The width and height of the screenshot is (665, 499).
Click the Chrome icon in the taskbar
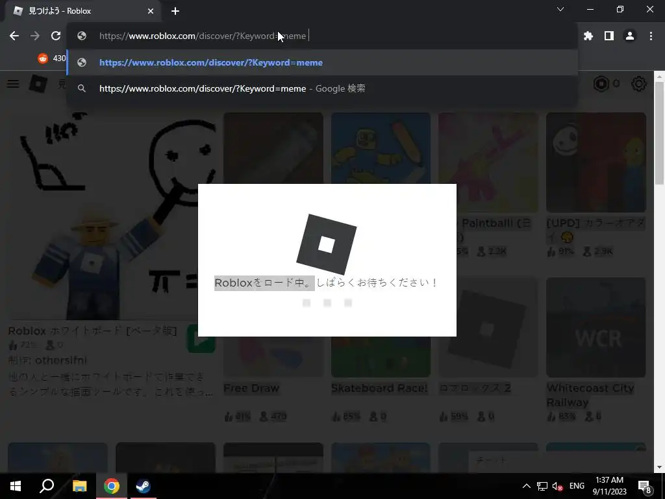(x=112, y=486)
